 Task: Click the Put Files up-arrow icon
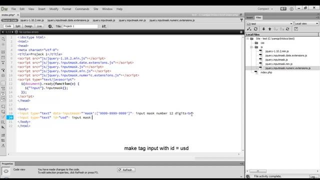coord(270,29)
